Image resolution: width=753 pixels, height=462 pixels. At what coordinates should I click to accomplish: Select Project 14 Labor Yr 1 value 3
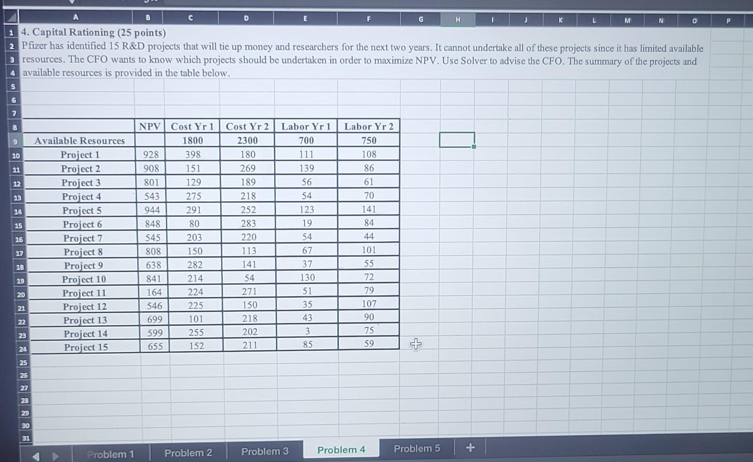(308, 331)
